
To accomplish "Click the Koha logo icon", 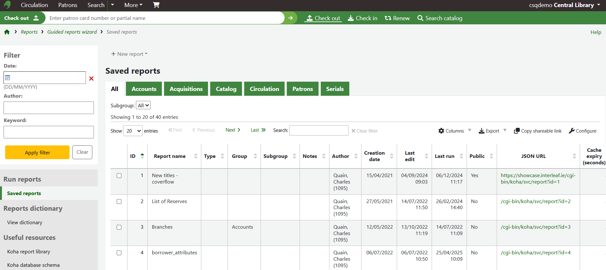I will [7, 5].
